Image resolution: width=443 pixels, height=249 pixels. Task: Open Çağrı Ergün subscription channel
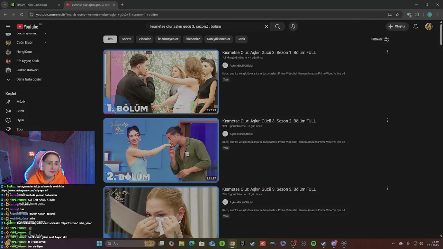point(25,43)
